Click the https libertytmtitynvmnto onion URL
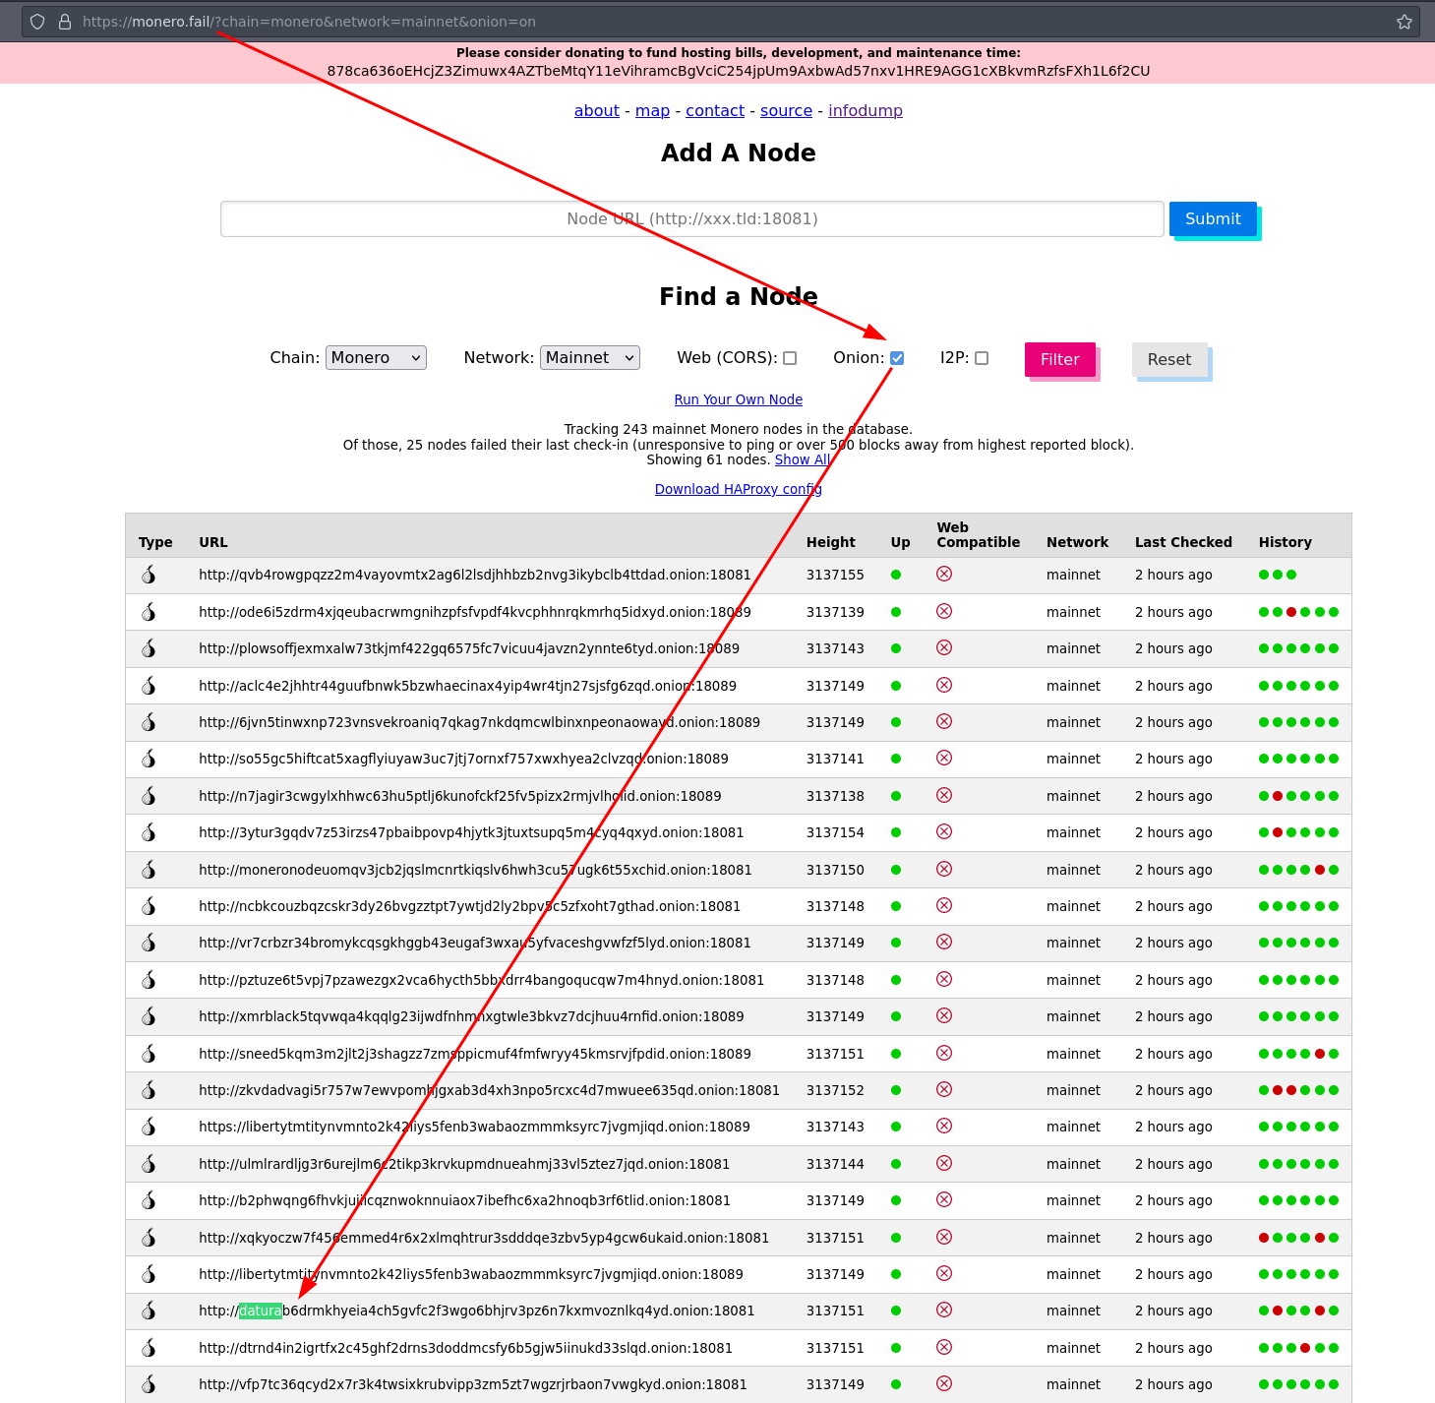Viewport: 1435px width, 1403px height. [x=474, y=1127]
